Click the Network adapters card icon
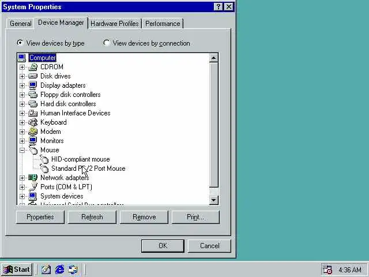Screen dimensions: 369x277 (x=33, y=178)
